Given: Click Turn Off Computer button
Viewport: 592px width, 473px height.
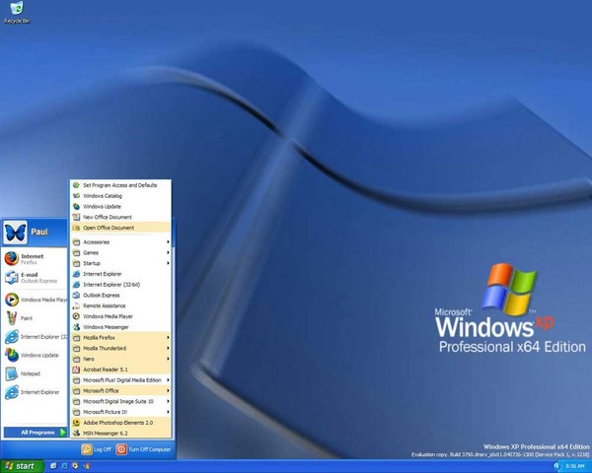Looking at the screenshot, I should pyautogui.click(x=144, y=449).
